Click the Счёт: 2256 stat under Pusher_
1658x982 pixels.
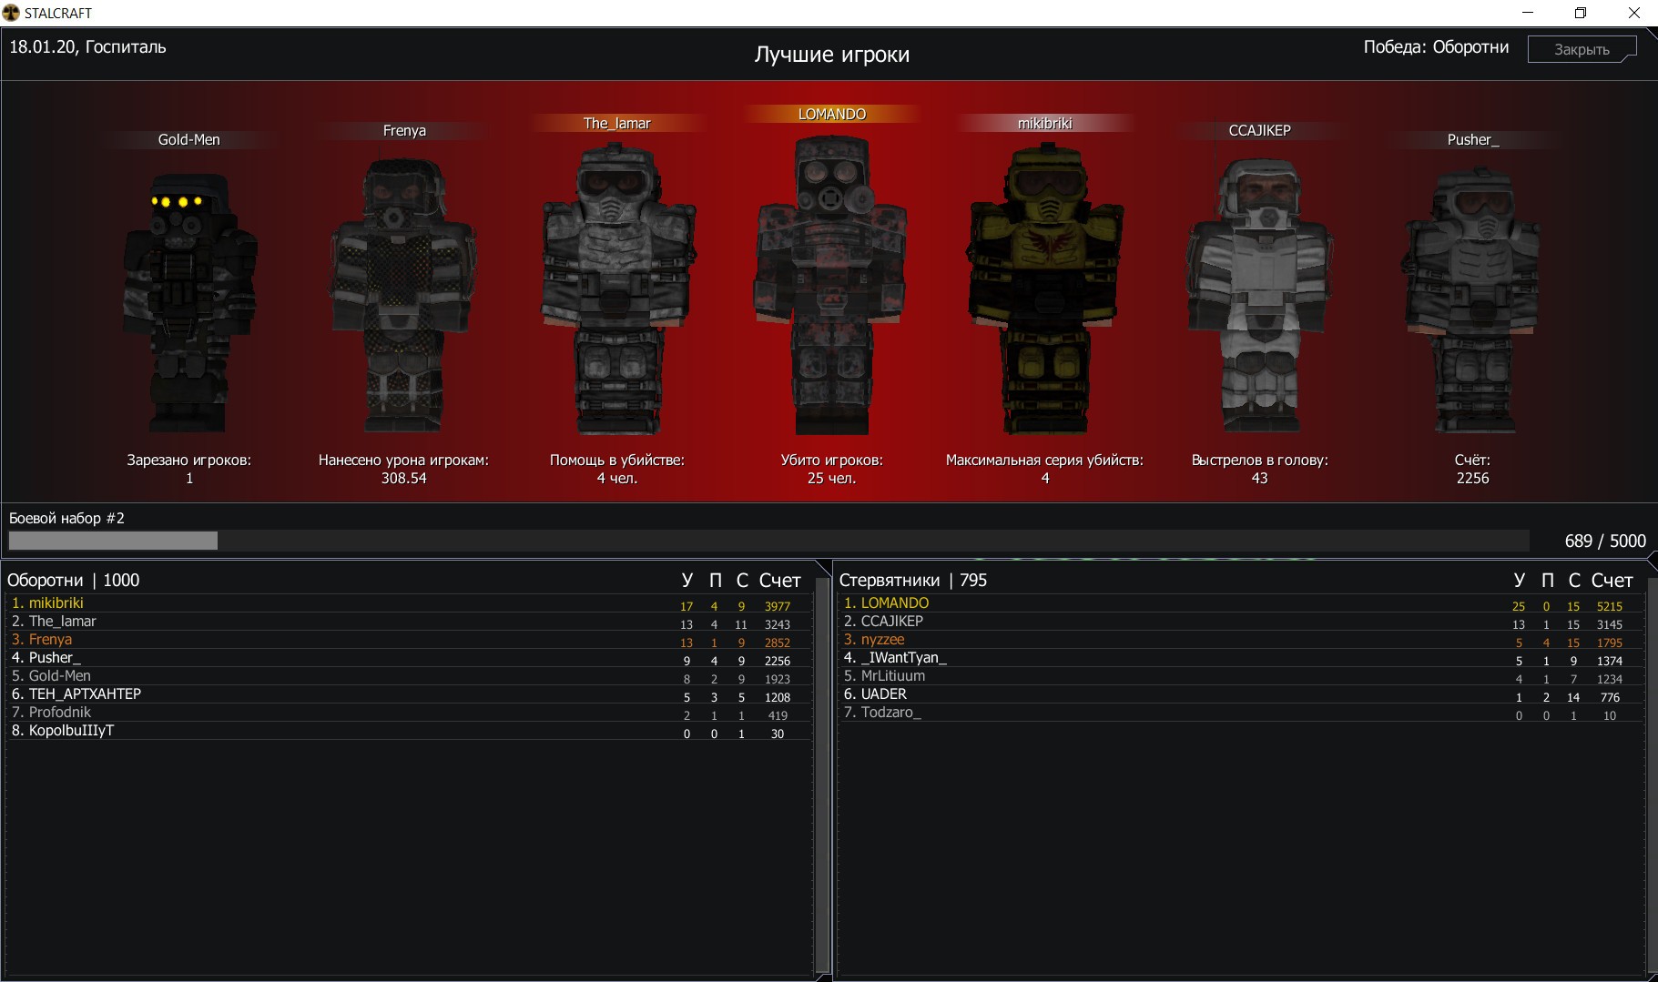pyautogui.click(x=1472, y=469)
